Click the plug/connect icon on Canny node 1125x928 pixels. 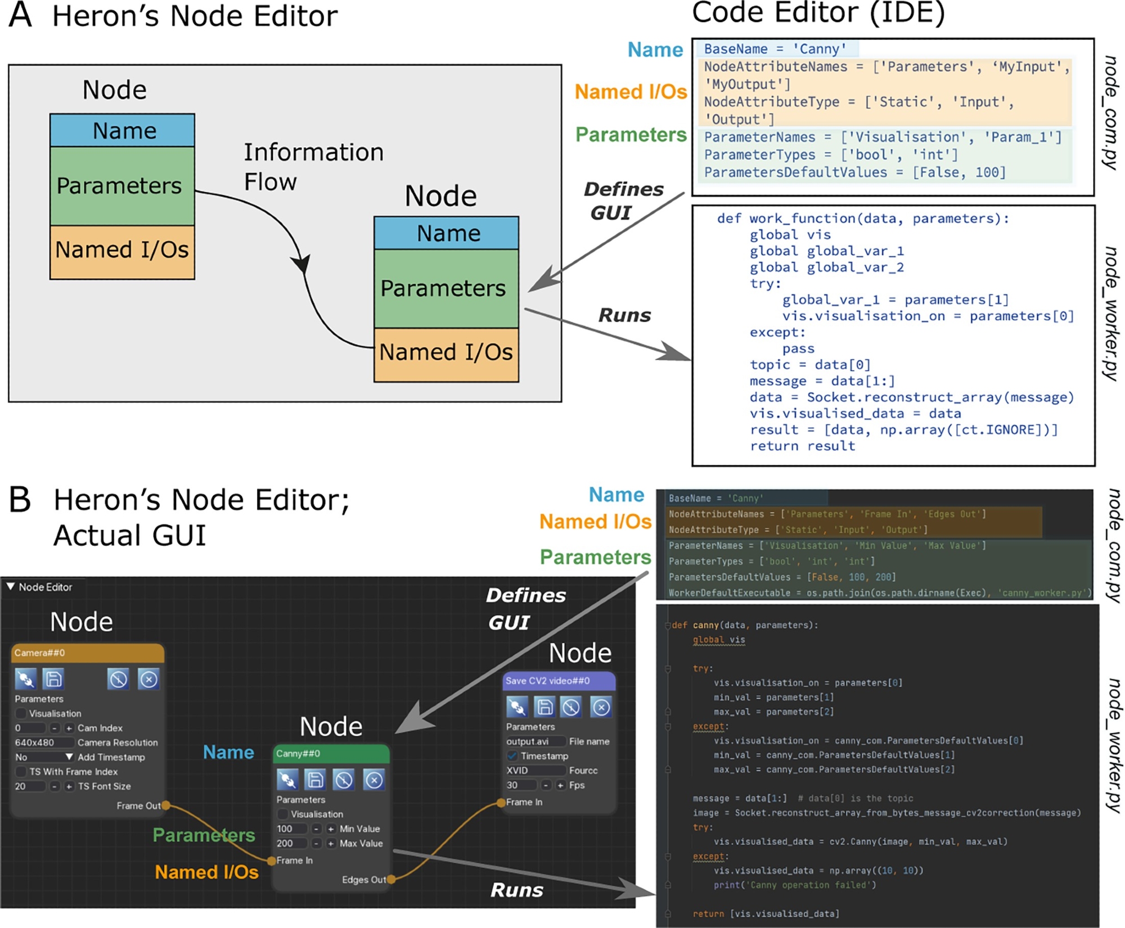coord(287,780)
